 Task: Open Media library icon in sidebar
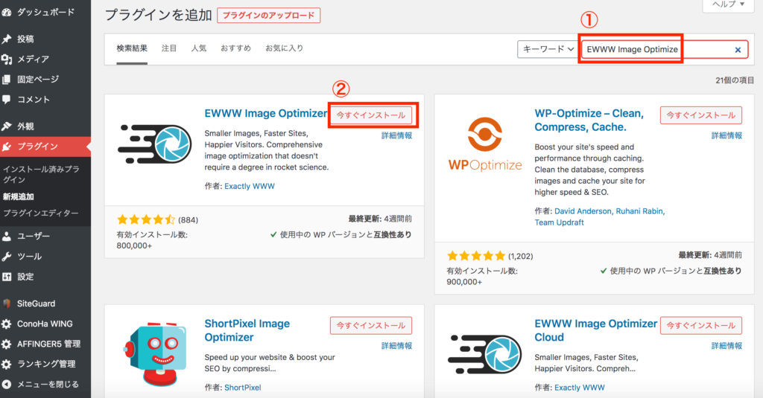7,59
